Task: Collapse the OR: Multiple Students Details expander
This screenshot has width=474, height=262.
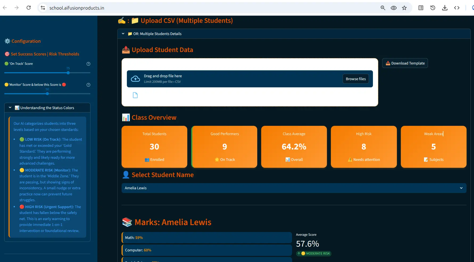Action: coord(294,34)
